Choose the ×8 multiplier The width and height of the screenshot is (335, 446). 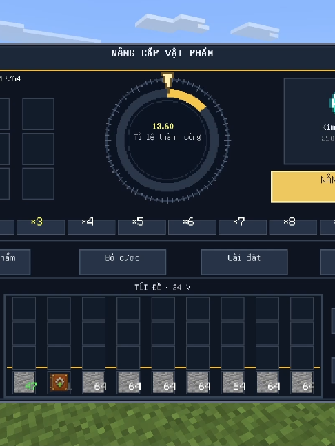[293, 226]
